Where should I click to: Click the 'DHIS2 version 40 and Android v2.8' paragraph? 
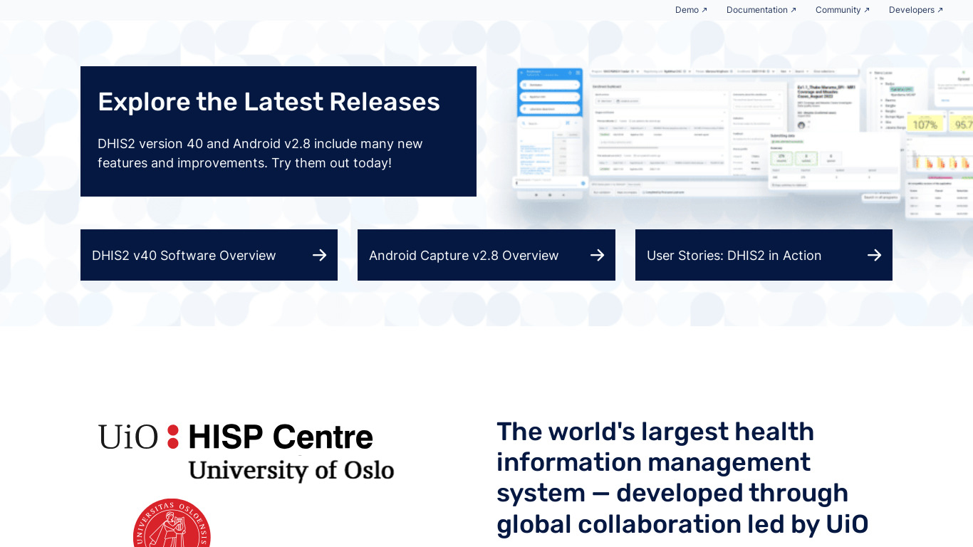(x=260, y=153)
